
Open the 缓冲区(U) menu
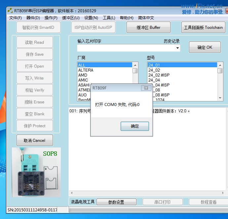[x=71, y=18]
